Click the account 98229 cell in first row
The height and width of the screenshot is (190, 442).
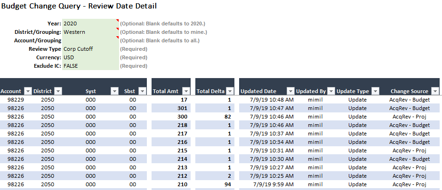[x=16, y=100]
